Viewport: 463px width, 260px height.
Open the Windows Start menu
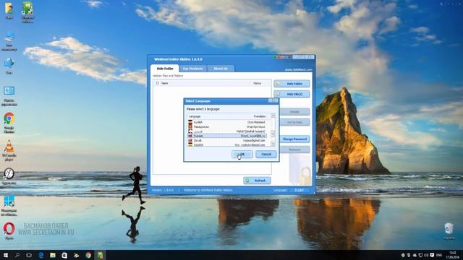tap(6, 255)
